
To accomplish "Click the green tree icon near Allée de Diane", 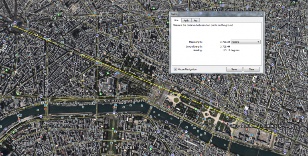I will (196, 109).
